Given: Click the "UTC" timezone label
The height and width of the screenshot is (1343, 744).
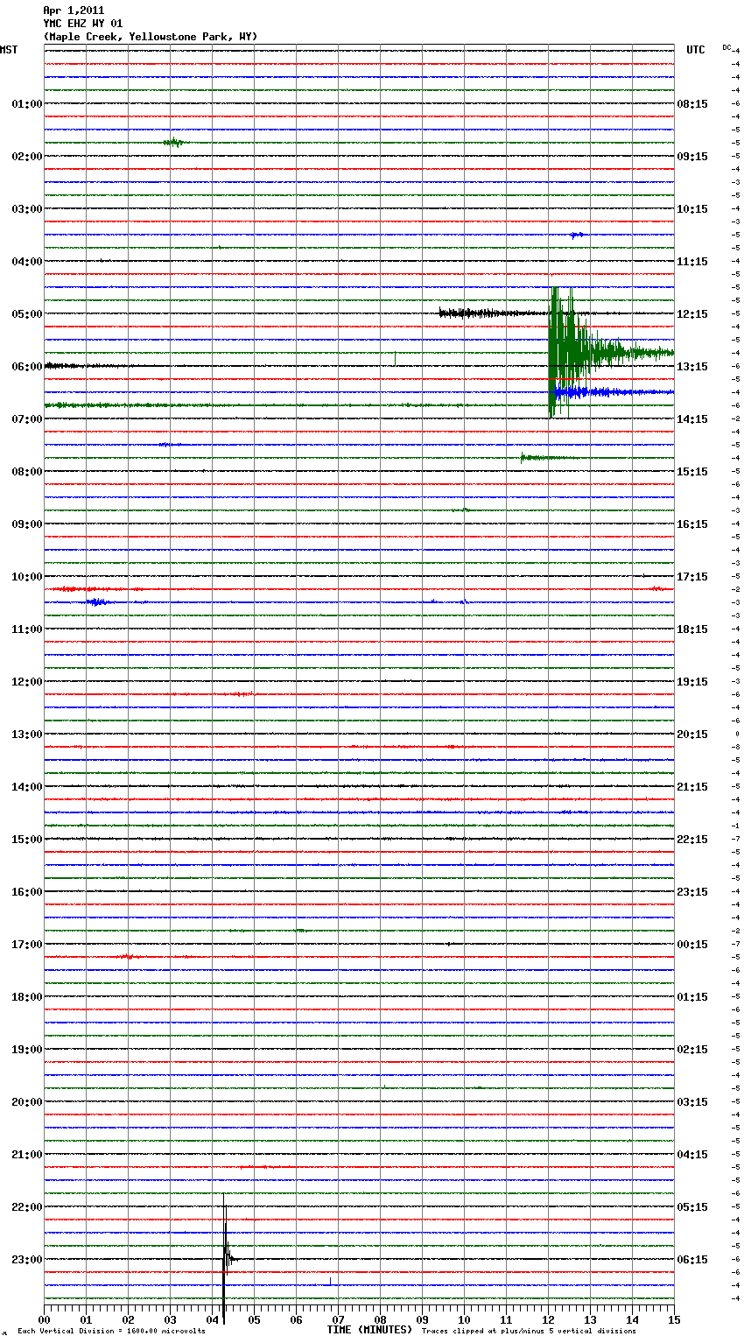Looking at the screenshot, I should click(696, 50).
